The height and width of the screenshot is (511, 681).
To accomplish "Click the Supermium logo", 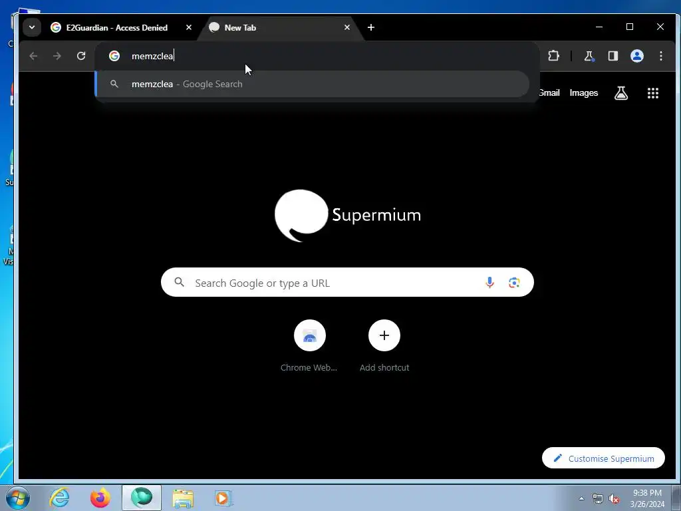I will coord(347,216).
